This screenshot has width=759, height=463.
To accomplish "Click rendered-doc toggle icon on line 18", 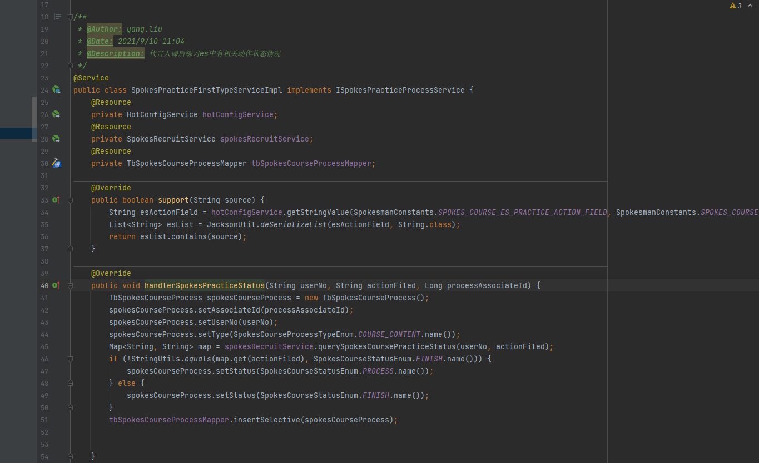I will [57, 17].
